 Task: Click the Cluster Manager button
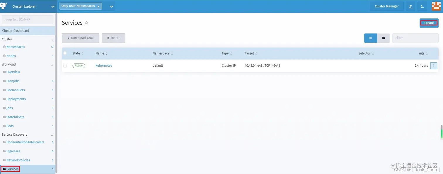pos(386,6)
